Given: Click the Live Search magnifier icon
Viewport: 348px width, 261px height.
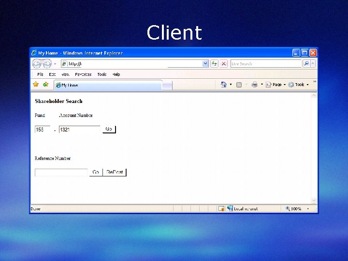Looking at the screenshot, I should point(306,64).
